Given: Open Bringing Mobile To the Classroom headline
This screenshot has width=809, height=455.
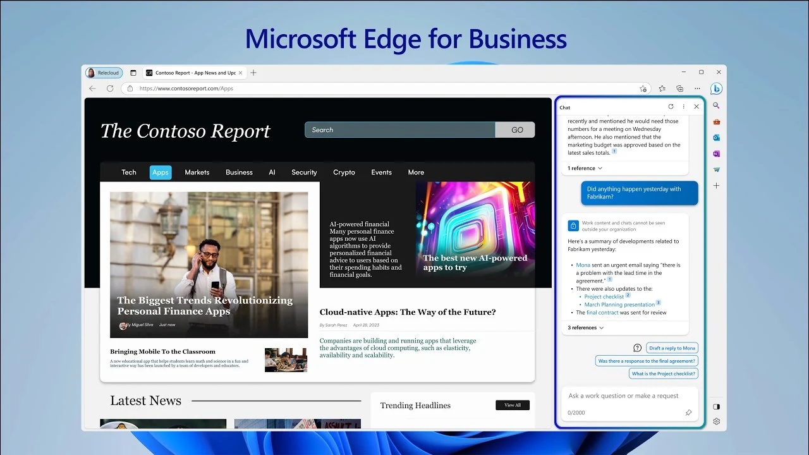Looking at the screenshot, I should click(x=162, y=351).
